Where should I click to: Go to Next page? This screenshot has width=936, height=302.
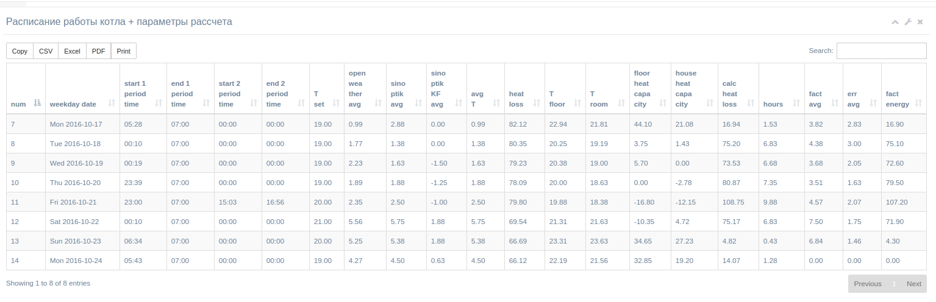pyautogui.click(x=913, y=284)
